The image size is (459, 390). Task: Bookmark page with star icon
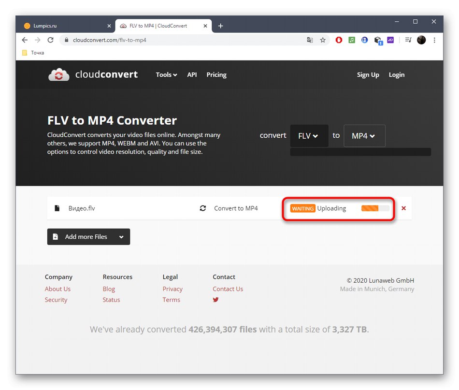pyautogui.click(x=323, y=40)
